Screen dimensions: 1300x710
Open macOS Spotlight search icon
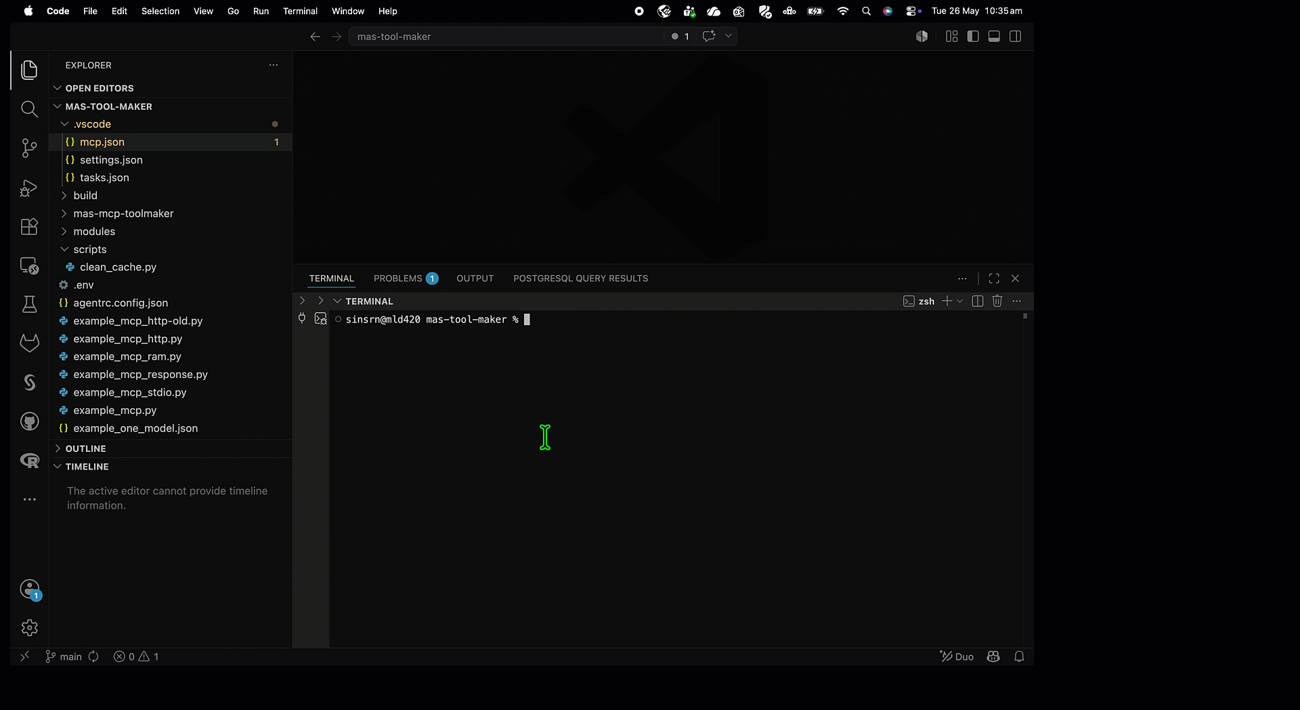866,11
